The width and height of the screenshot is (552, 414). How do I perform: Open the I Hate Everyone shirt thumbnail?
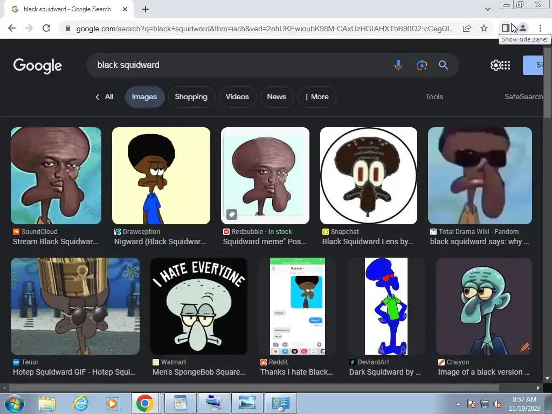tap(199, 306)
